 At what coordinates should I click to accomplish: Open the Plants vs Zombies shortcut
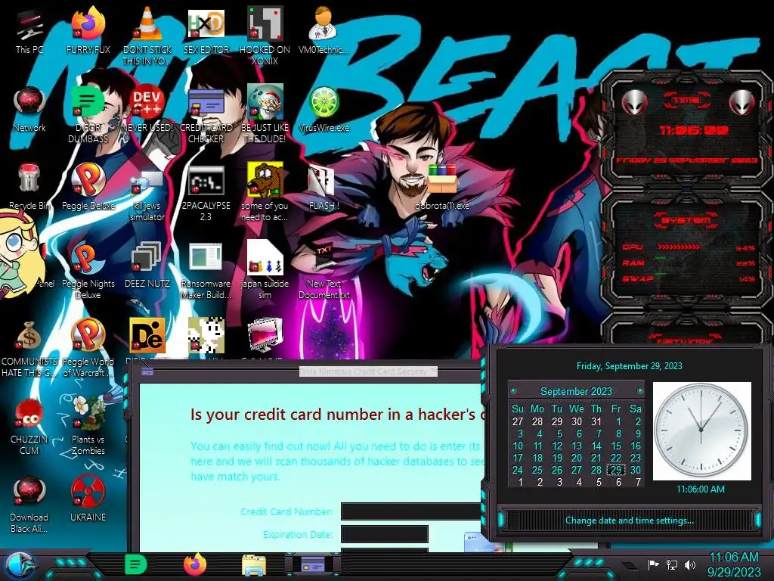88,426
